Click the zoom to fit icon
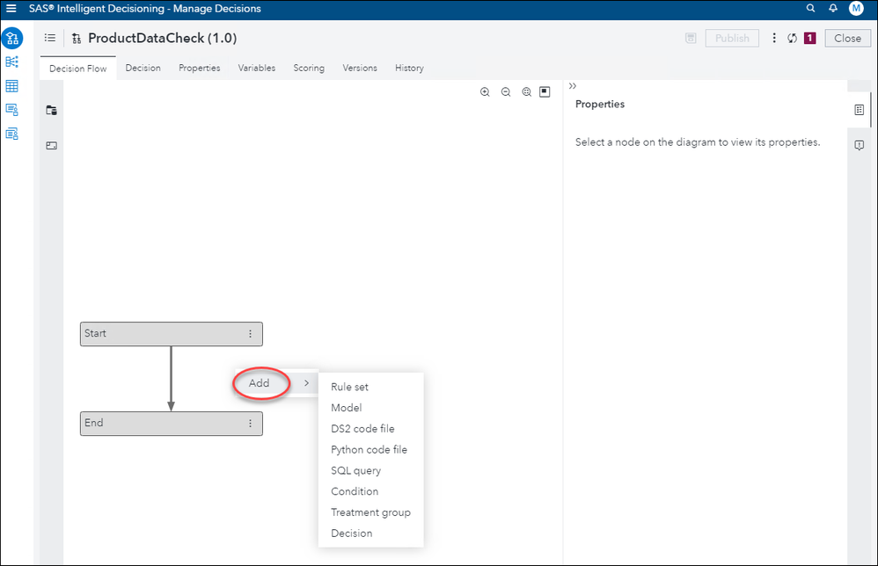 pos(526,91)
